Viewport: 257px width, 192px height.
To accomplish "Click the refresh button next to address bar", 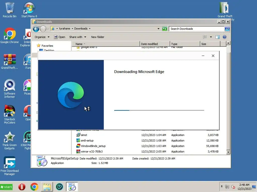I will click(165, 29).
